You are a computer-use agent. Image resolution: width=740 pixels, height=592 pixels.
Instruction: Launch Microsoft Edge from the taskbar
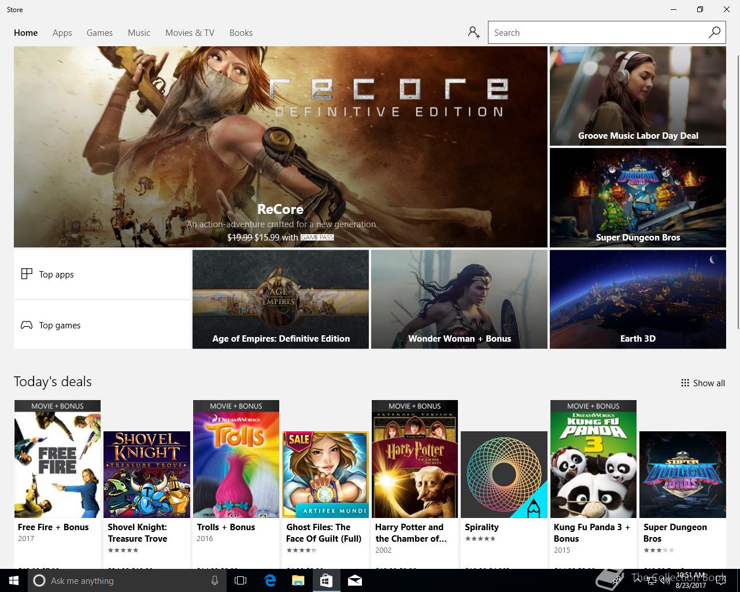click(x=270, y=580)
